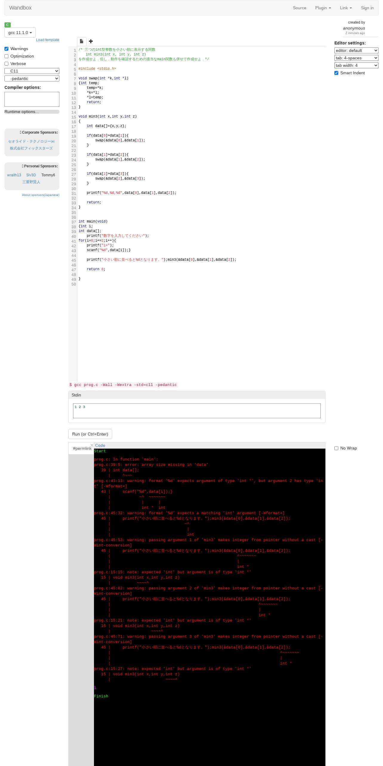383x766 pixels.
Task: Close the output pane with X icon
Action: click(92, 445)
